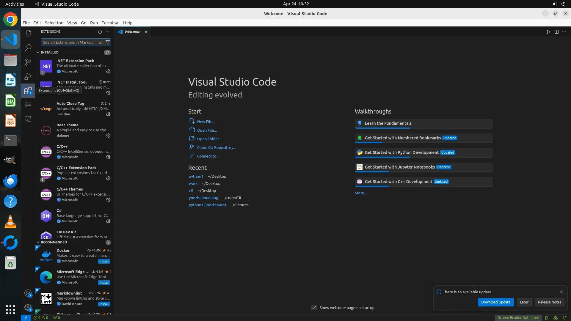571x321 pixels.
Task: Click the Search Extensions in Marketplace field
Action: tap(69, 42)
